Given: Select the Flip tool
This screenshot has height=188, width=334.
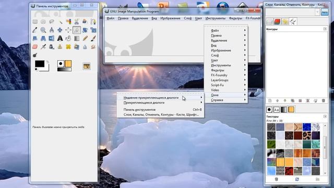Looking at the screenshot, I should pyautogui.click(x=52, y=38).
